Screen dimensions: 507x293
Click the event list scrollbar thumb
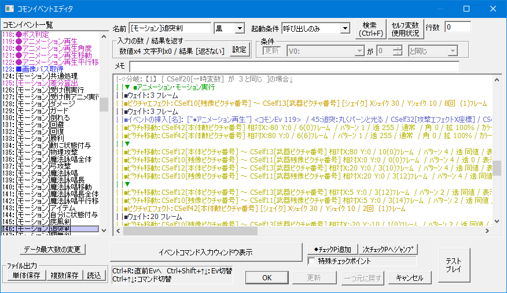(x=104, y=105)
